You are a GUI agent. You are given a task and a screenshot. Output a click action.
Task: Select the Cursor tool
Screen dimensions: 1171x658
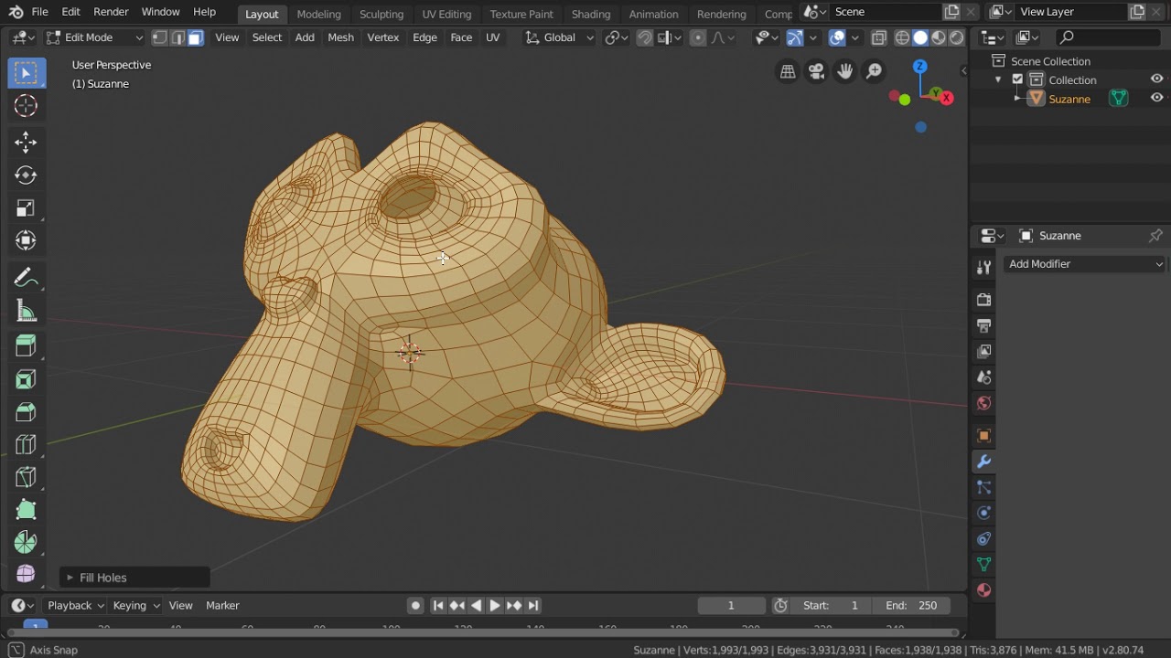click(26, 106)
